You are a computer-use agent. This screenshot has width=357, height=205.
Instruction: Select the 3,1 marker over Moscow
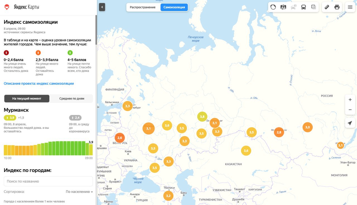point(148,128)
